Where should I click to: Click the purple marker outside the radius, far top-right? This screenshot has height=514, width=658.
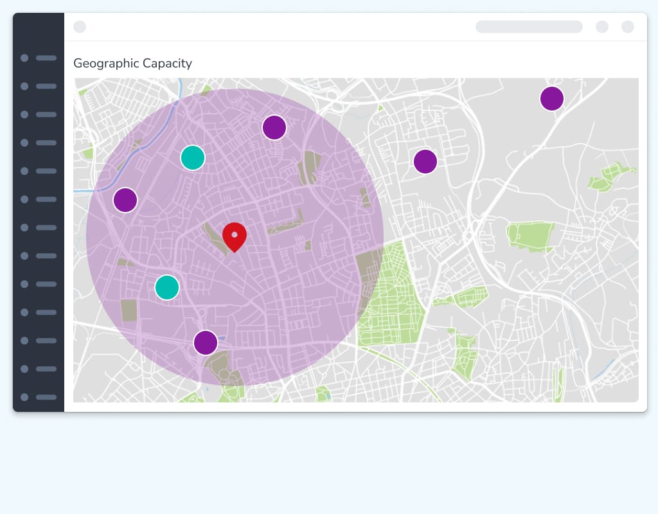click(x=552, y=98)
